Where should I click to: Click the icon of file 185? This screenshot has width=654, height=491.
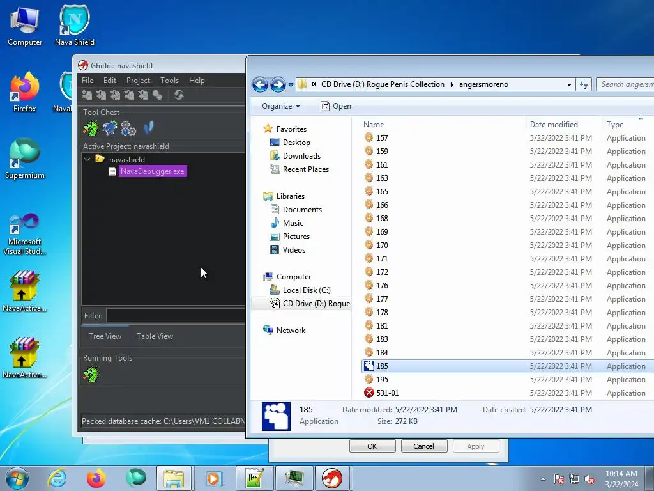[x=369, y=366]
